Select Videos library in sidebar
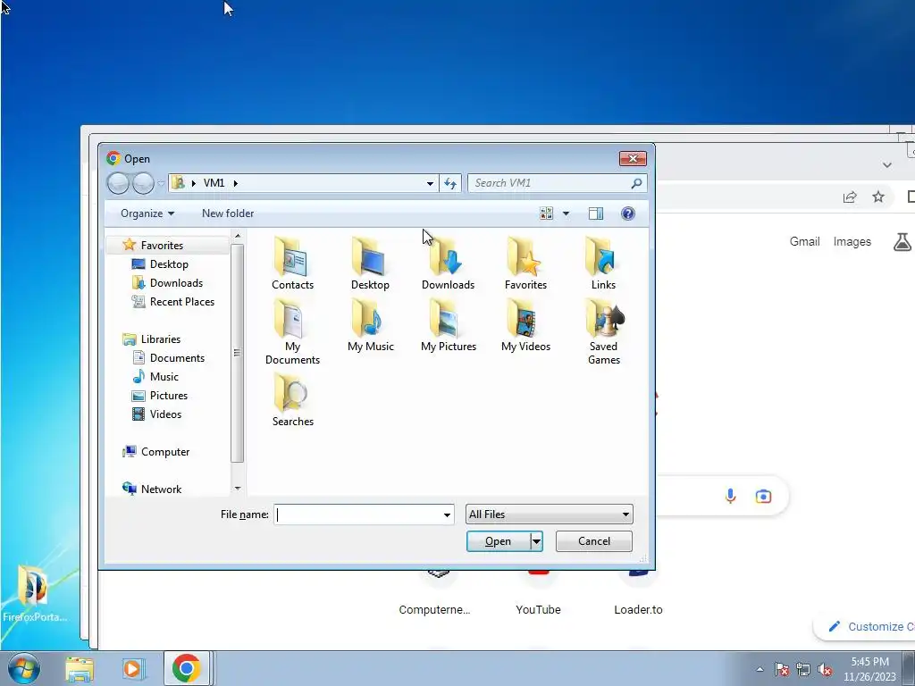Viewport: 915px width, 686px height. (165, 414)
